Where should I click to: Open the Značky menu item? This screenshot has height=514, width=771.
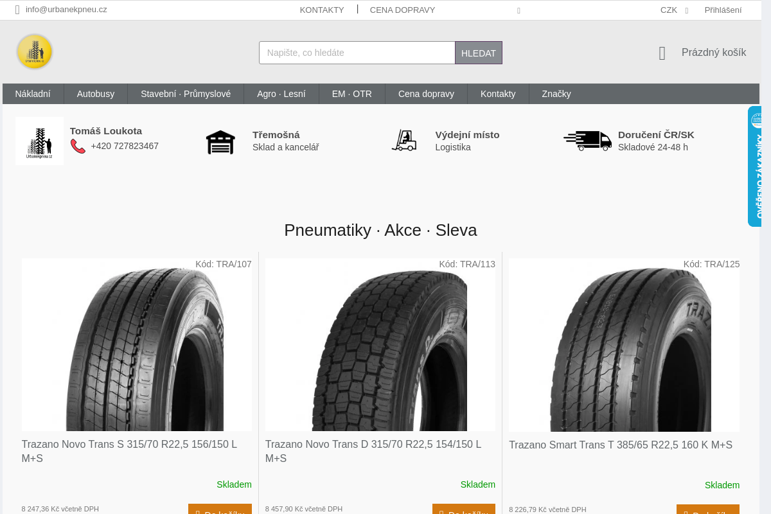pyautogui.click(x=556, y=94)
